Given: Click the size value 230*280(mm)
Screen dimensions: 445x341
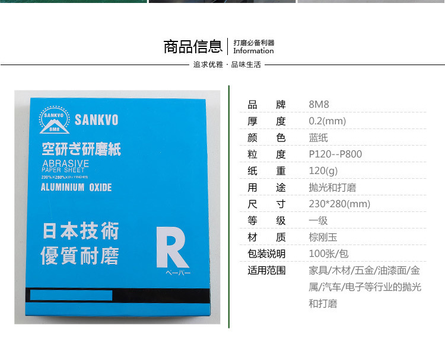Looking at the screenshot, I should (339, 204).
